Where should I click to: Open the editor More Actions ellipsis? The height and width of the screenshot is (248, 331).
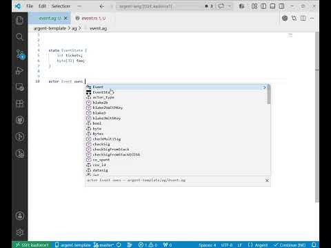coord(312,18)
